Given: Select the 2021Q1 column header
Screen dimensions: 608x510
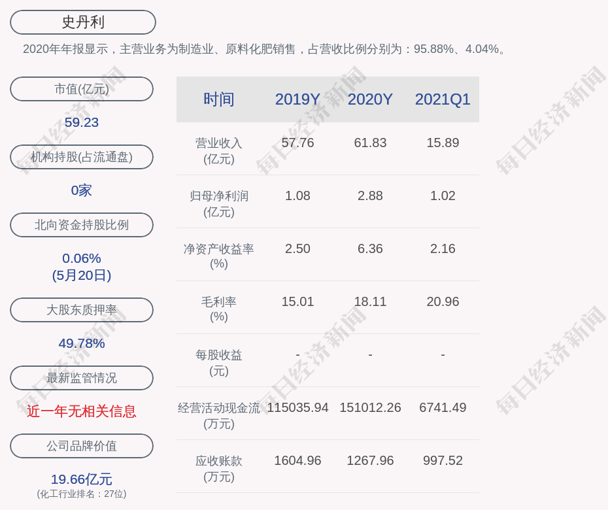Looking at the screenshot, I should [443, 99].
